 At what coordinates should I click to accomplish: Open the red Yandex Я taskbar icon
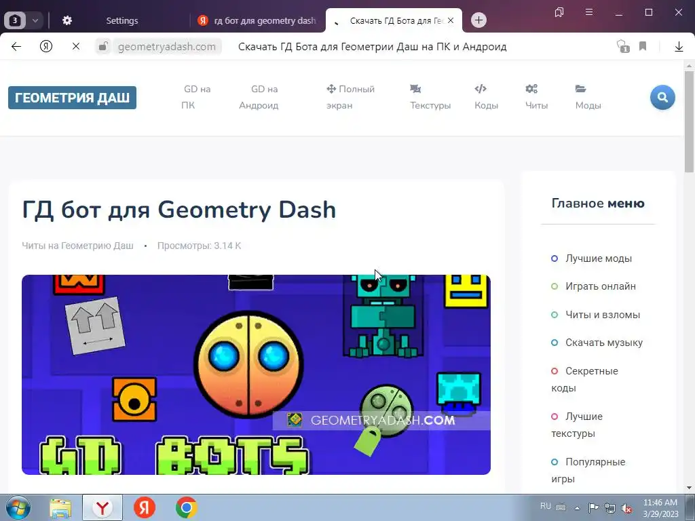pyautogui.click(x=145, y=508)
